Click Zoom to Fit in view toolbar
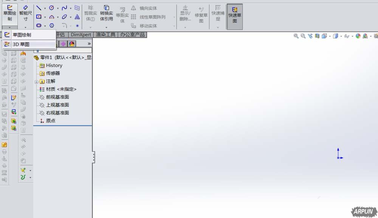Screen dimensions: 378x218 296,36
